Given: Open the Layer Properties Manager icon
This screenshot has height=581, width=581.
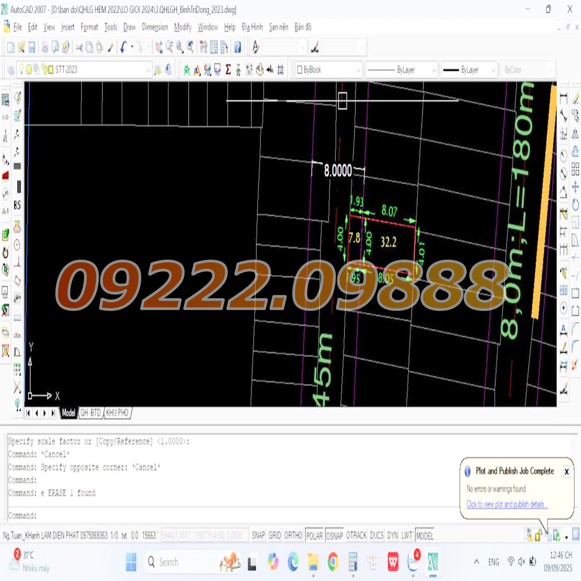Looking at the screenshot, I should point(10,70).
